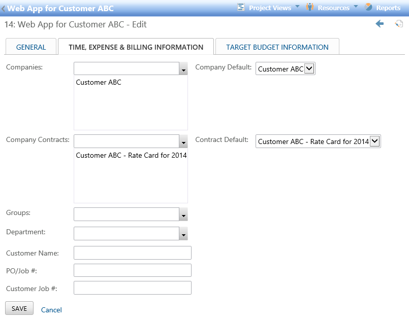
Task: Open the Project Views icon in top bar
Action: pyautogui.click(x=241, y=7)
